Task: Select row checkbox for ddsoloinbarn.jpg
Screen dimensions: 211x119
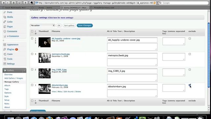Action: (x=32, y=85)
